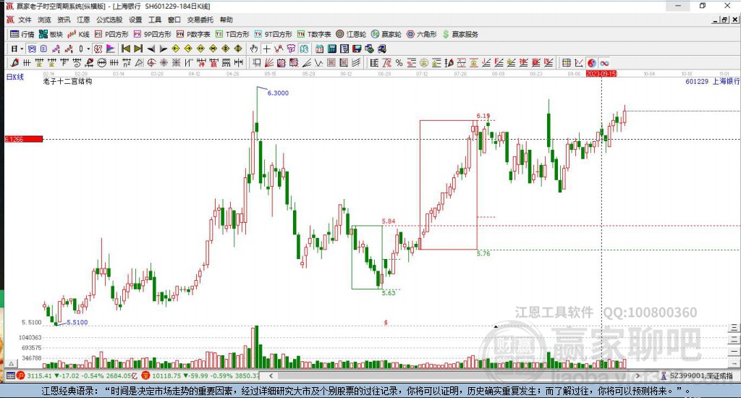Open the P四方形 tool
The image size is (741, 398).
point(111,34)
